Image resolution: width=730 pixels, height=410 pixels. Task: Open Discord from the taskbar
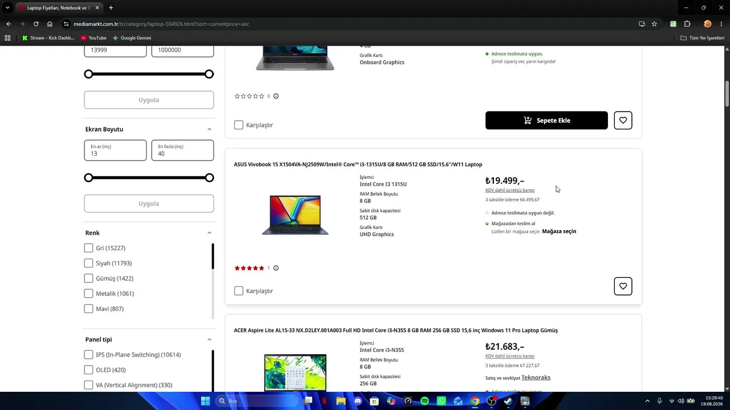[358, 401]
